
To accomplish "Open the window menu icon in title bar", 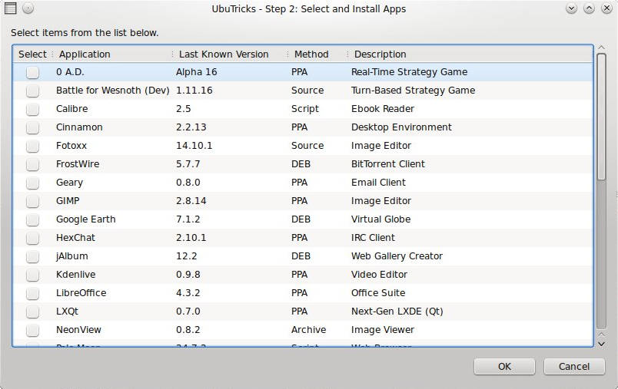I will pyautogui.click(x=9, y=8).
